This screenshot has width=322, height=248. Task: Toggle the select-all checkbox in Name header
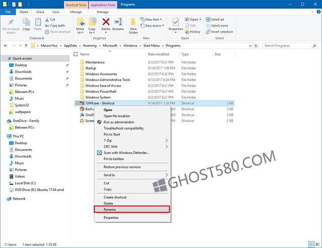75,54
